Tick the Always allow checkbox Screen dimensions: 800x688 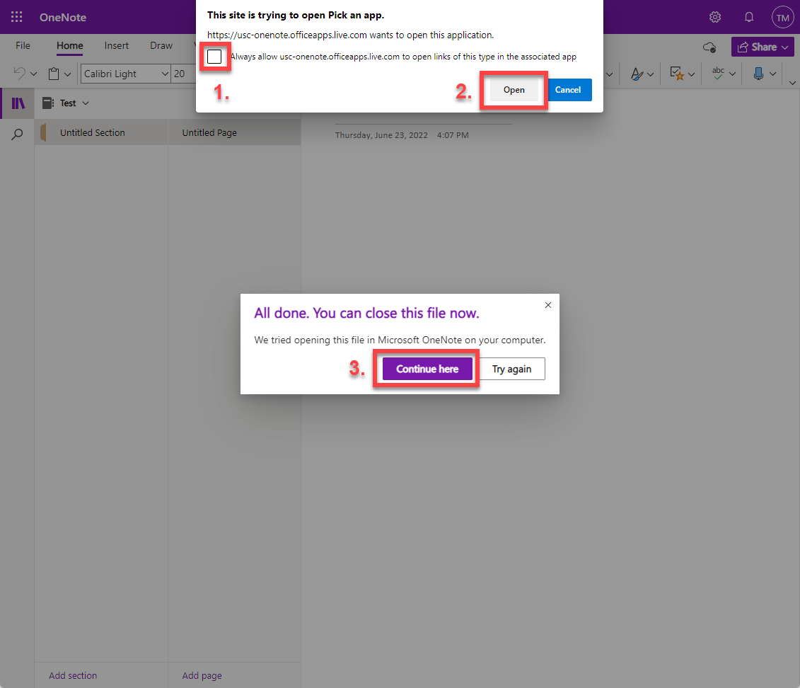click(214, 56)
